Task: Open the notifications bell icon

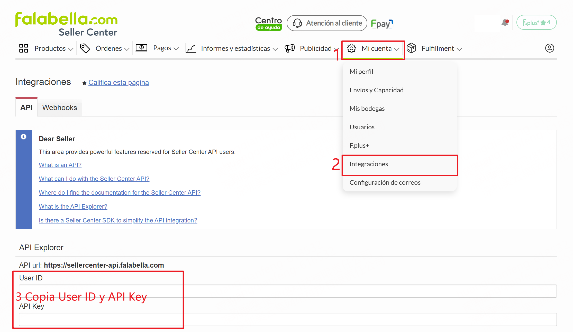Action: (505, 23)
